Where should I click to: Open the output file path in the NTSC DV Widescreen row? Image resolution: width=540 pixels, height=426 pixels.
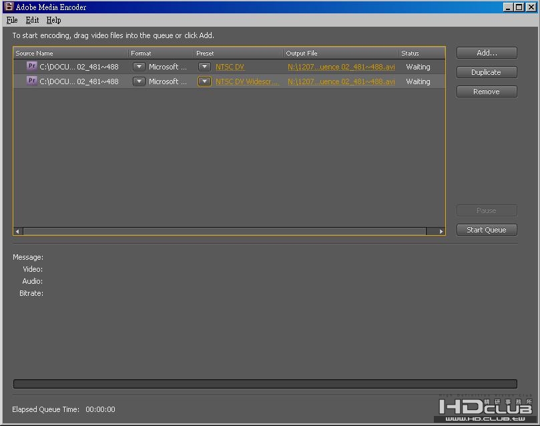pyautogui.click(x=341, y=81)
